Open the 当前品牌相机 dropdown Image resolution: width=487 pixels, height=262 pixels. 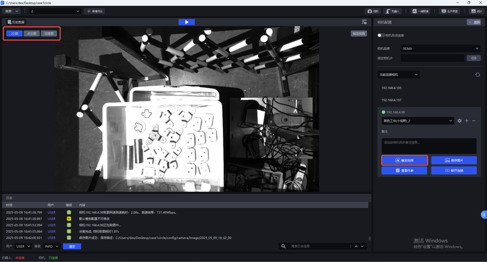[x=398, y=75]
